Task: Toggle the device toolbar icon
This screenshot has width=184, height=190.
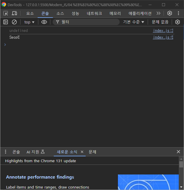Action: point(14,13)
